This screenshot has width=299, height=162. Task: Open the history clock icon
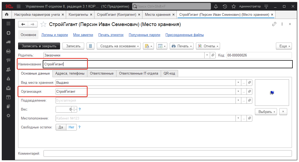[225, 6]
